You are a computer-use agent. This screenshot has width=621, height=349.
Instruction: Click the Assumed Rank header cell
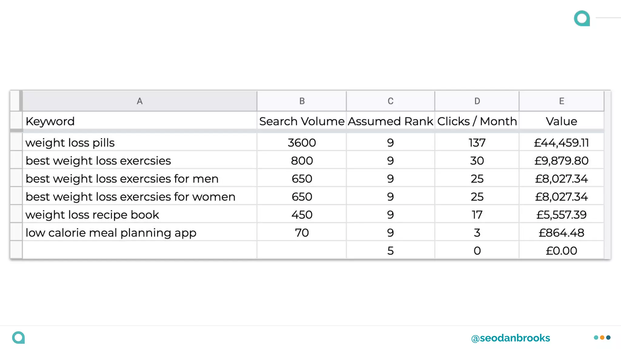click(390, 121)
